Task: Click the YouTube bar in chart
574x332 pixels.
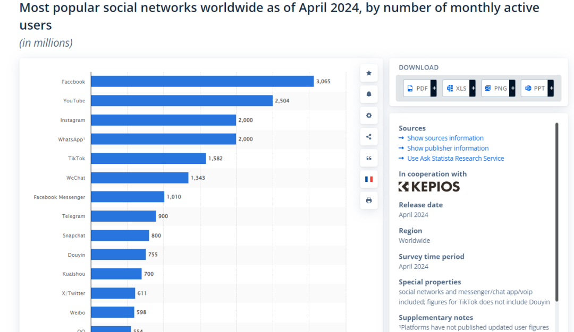Action: [x=182, y=101]
